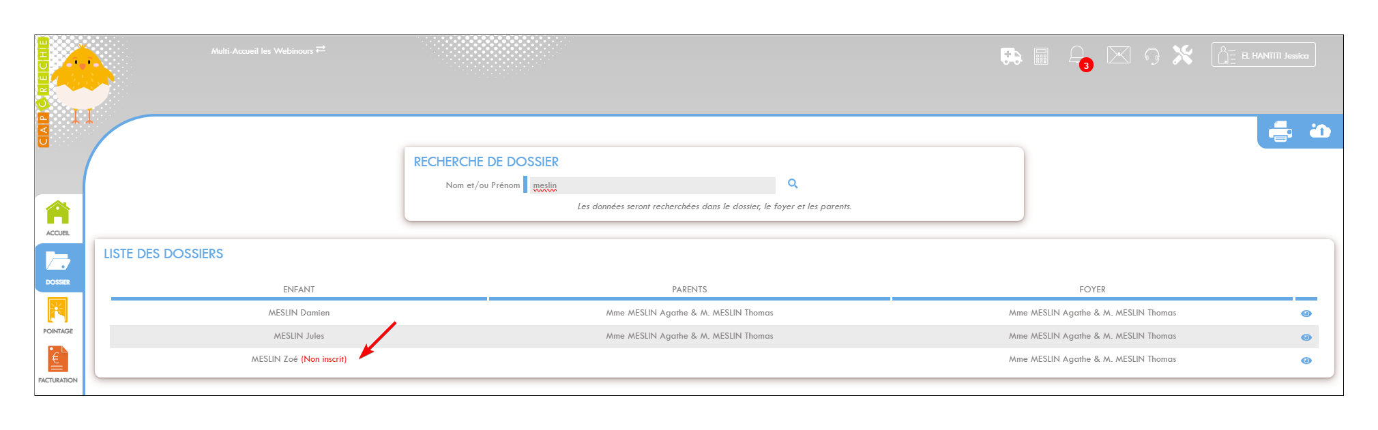Click the printer icon
Screen dimensions: 1378x430
(1280, 131)
